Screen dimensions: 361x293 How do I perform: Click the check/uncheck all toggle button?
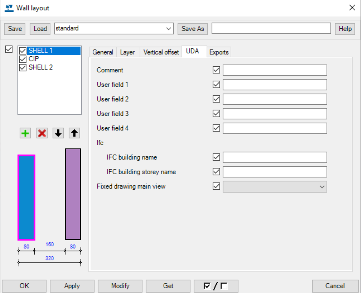(216, 286)
